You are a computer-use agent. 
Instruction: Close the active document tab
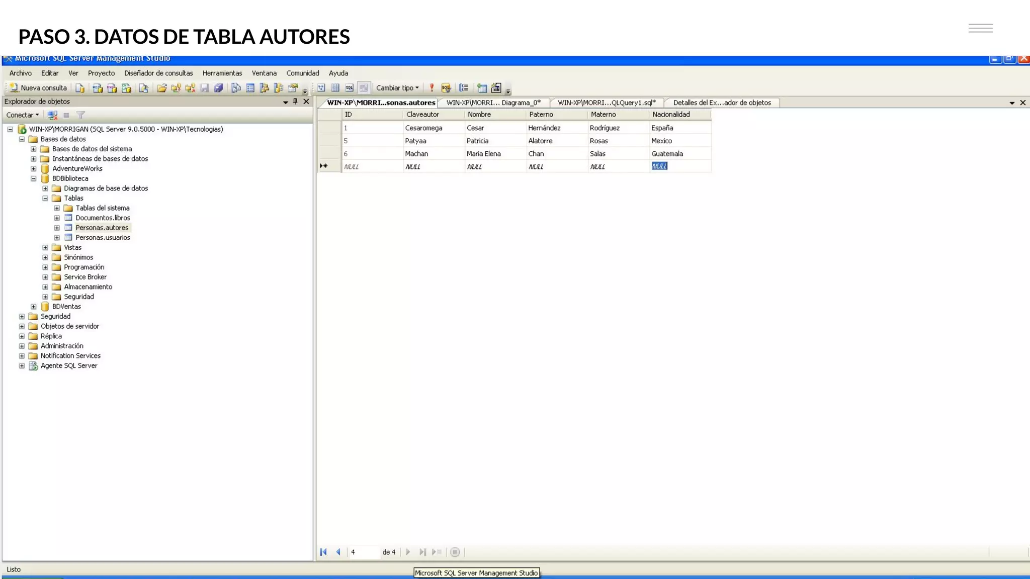point(1023,103)
